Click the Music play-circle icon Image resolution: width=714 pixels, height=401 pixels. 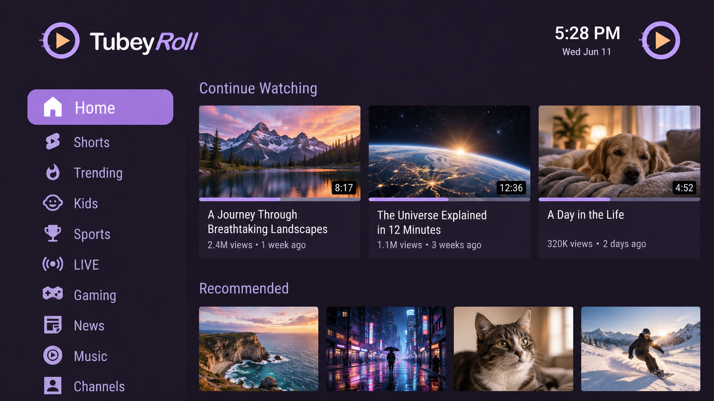(53, 355)
